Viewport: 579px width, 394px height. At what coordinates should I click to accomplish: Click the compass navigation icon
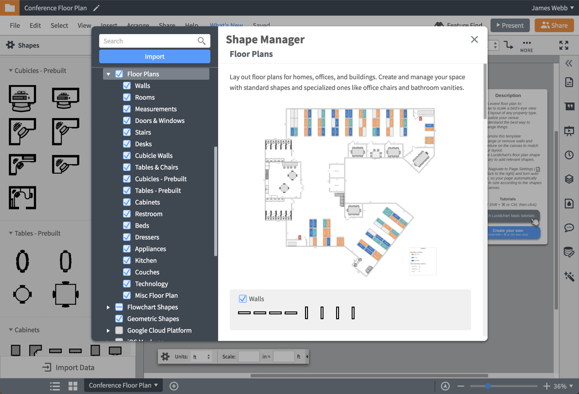tap(445, 386)
